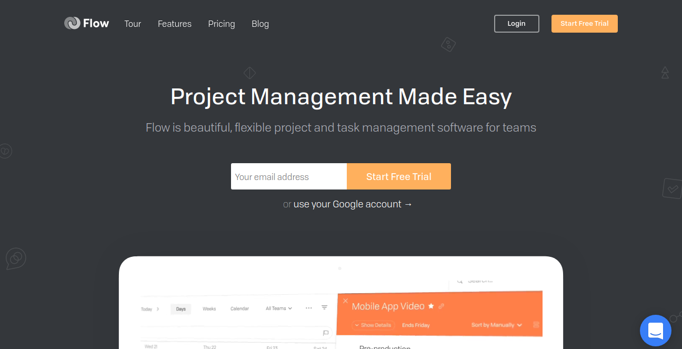Open the three-dot more options menu

[308, 308]
